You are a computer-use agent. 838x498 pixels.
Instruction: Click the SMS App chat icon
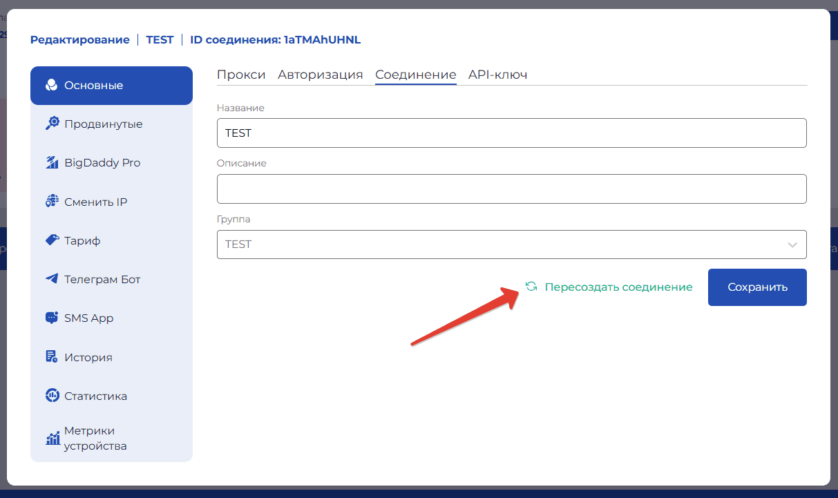point(52,318)
